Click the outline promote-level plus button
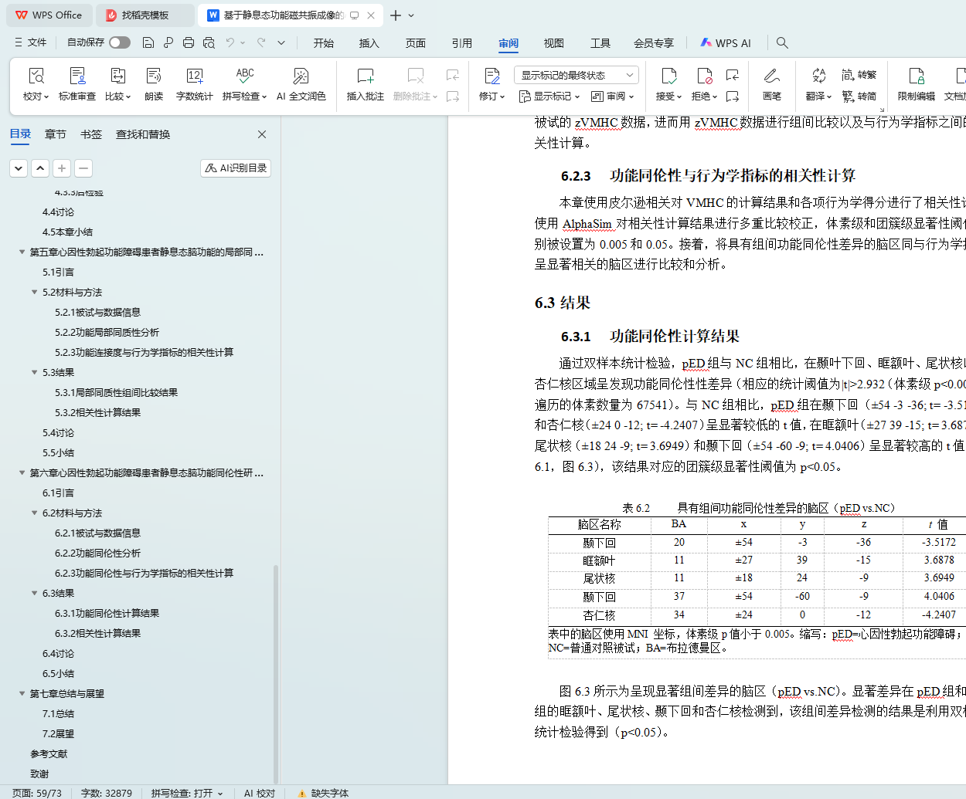The image size is (966, 799). pyautogui.click(x=62, y=168)
